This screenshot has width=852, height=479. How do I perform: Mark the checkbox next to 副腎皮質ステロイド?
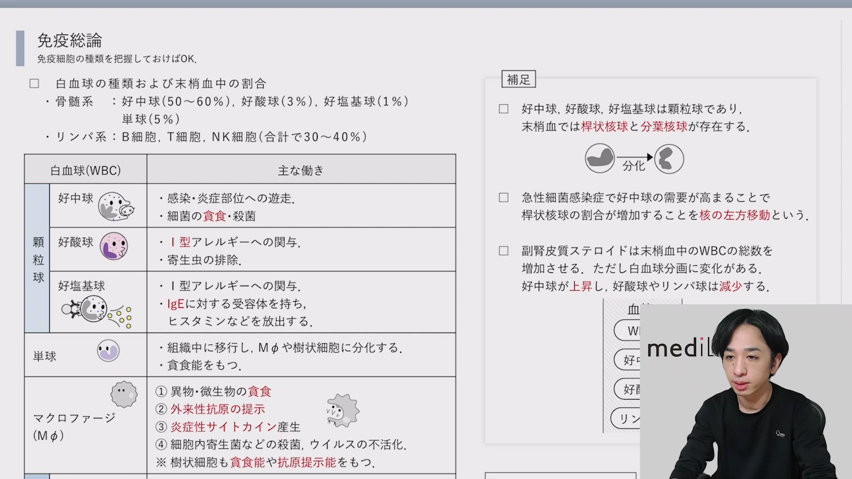[x=503, y=251]
